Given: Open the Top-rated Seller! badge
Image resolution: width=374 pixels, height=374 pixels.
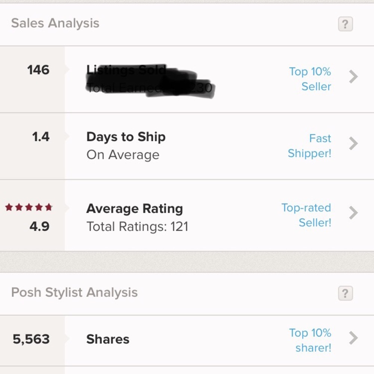Looking at the screenshot, I should point(306,215).
